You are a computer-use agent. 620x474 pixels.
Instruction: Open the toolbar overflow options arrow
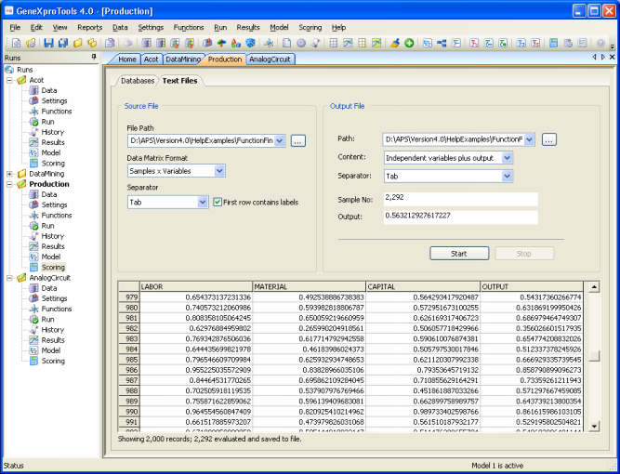[x=613, y=46]
